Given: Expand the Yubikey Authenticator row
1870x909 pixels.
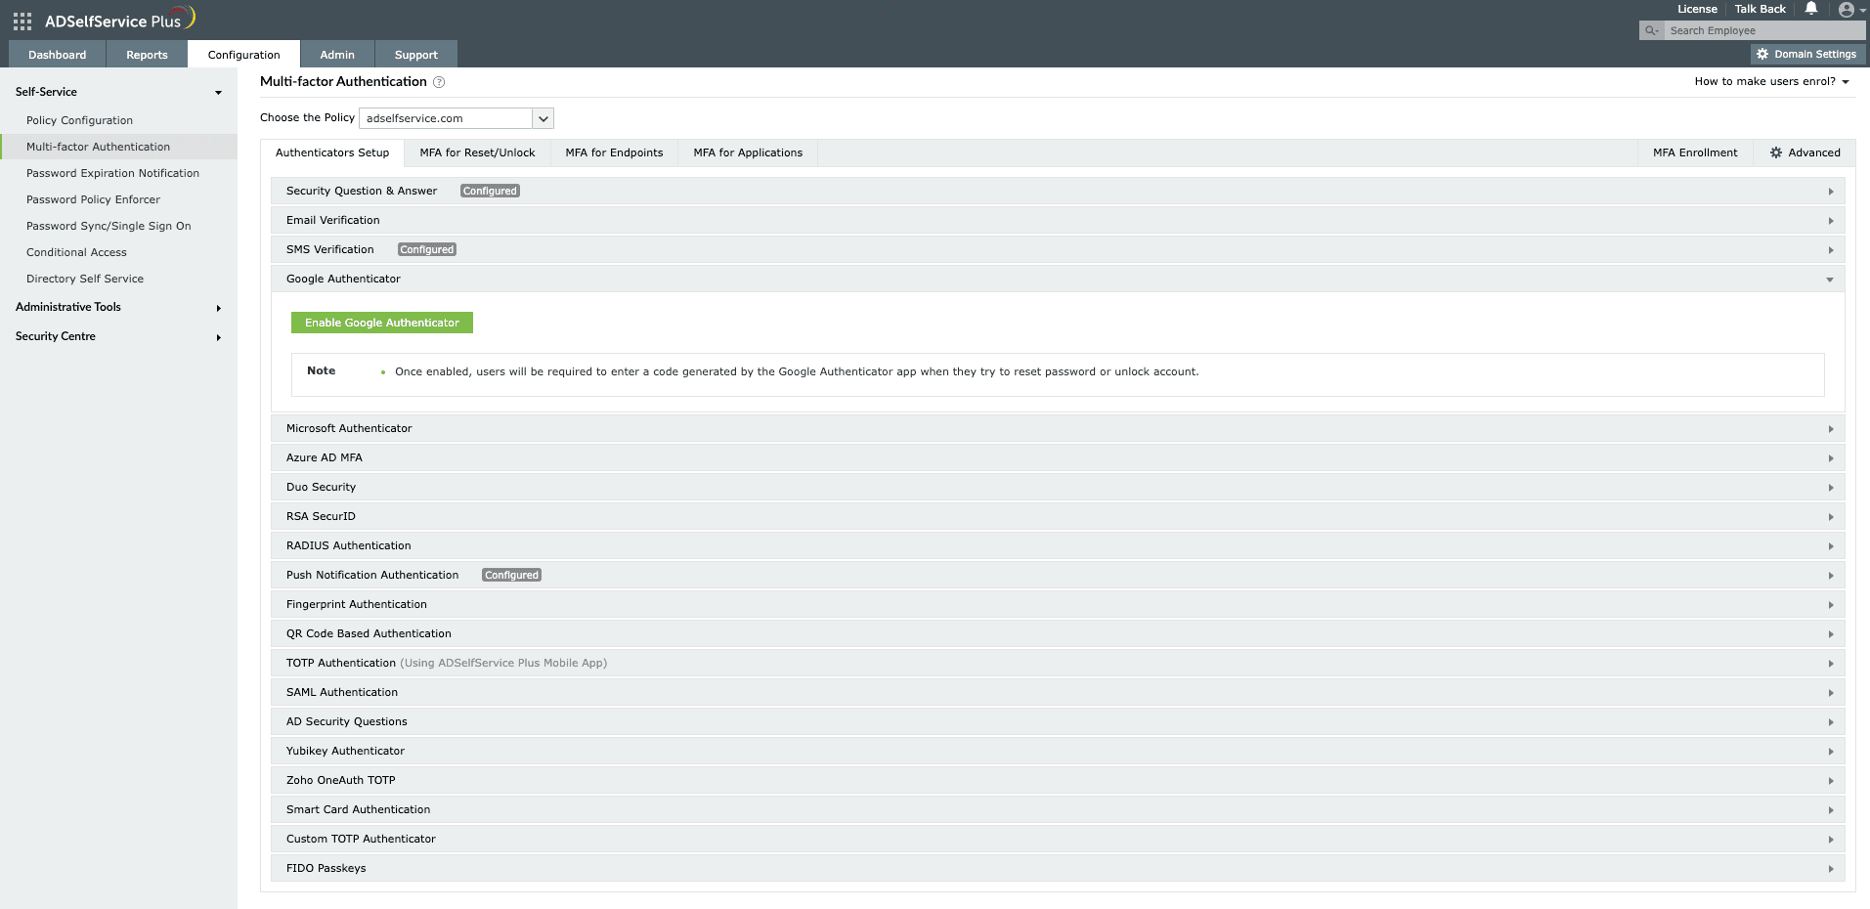Looking at the screenshot, I should pyautogui.click(x=1058, y=751).
